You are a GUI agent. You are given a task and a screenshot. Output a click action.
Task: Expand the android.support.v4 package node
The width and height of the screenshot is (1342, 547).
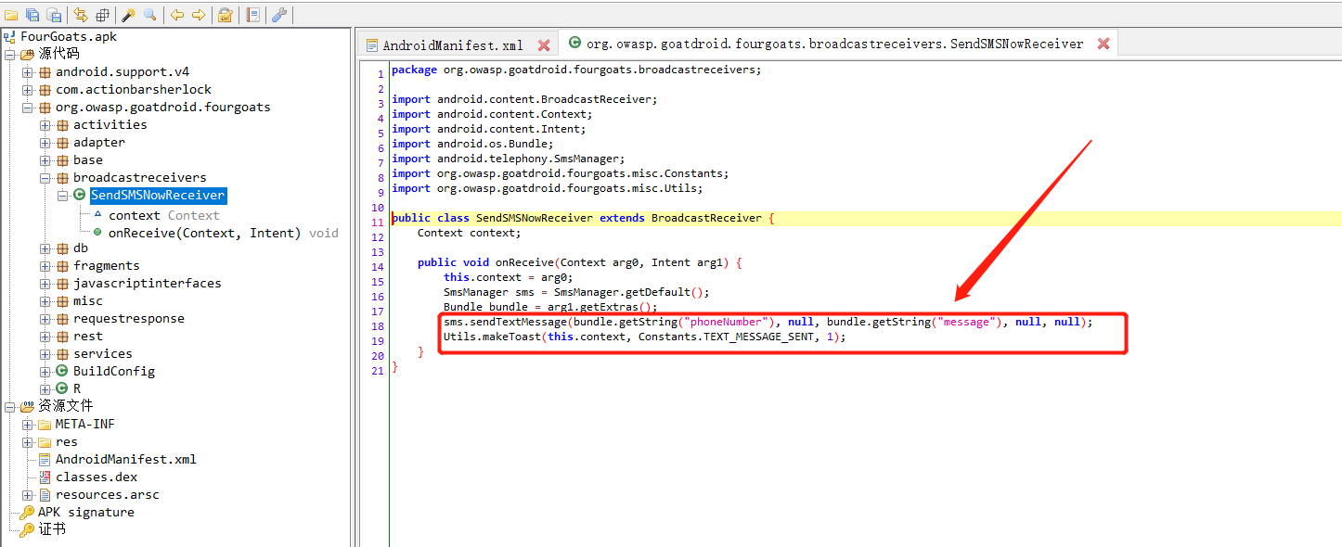pos(27,71)
